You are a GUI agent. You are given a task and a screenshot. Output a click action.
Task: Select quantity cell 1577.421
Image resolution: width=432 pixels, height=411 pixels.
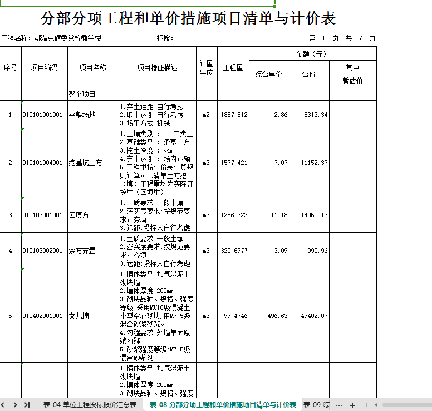coord(233,163)
